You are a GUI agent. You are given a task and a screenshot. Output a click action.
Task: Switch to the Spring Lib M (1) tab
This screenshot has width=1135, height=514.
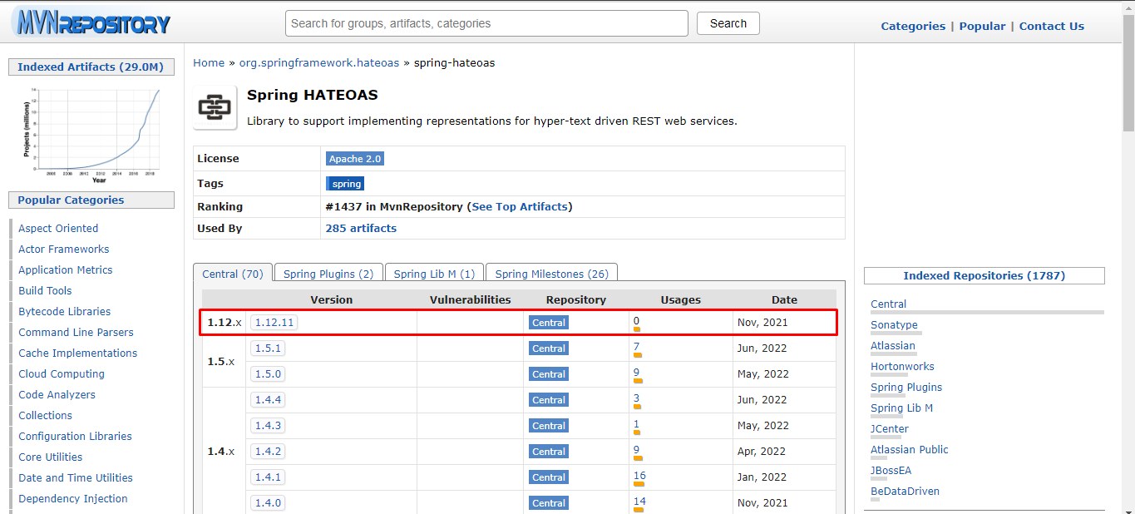[x=434, y=274]
